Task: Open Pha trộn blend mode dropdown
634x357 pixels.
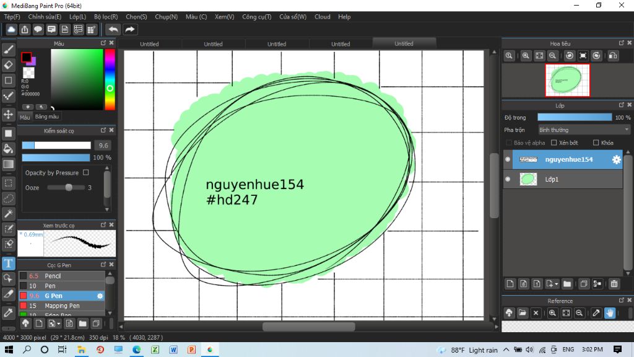Action: point(584,130)
